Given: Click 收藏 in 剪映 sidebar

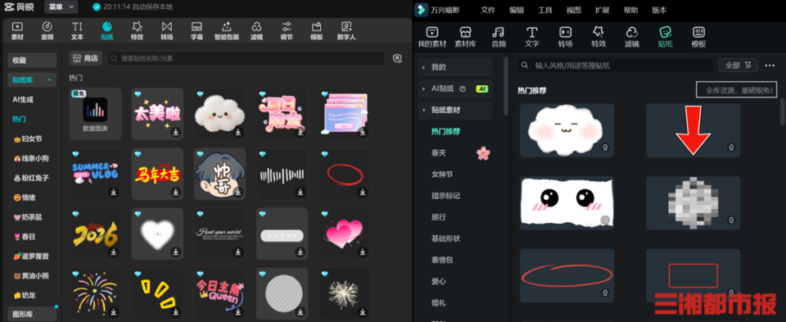Looking at the screenshot, I should click(x=32, y=60).
